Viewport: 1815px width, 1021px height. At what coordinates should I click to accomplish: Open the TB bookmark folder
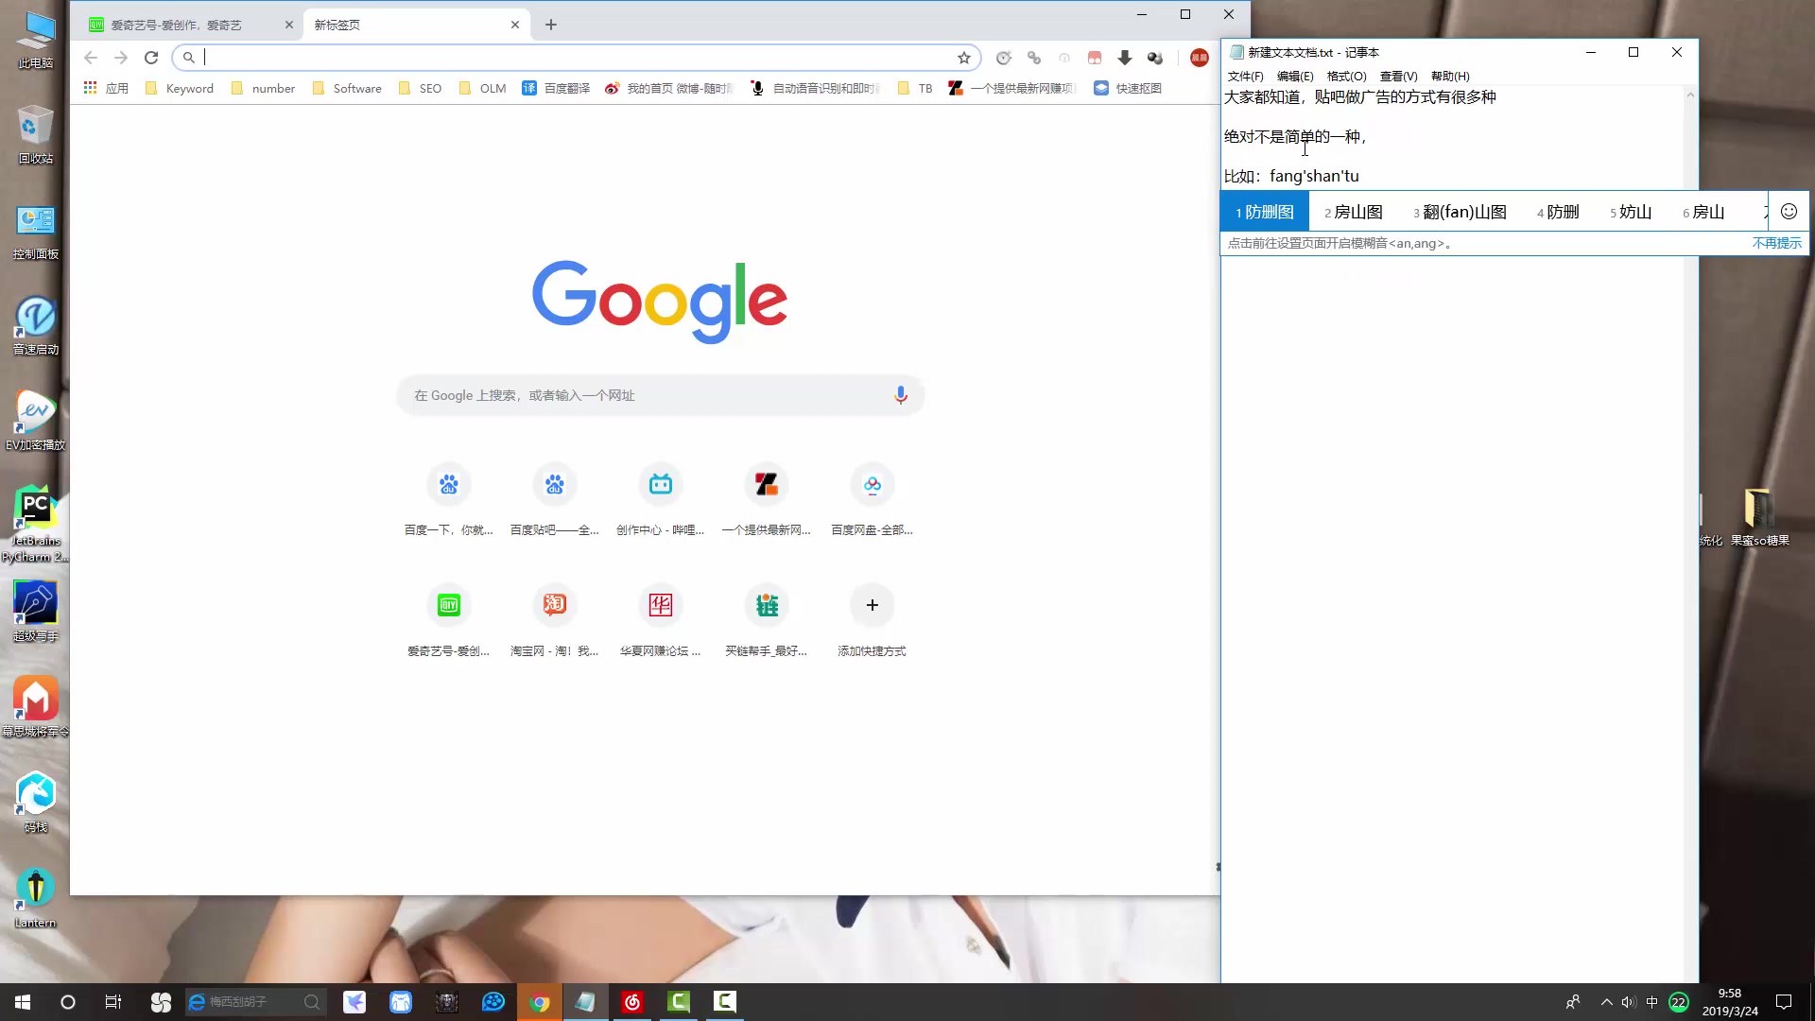[x=915, y=88]
